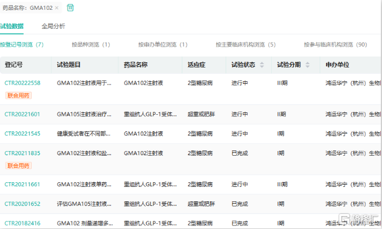Click the 申办单位 column header
Screen dimensions: 382x229
tap(338, 65)
